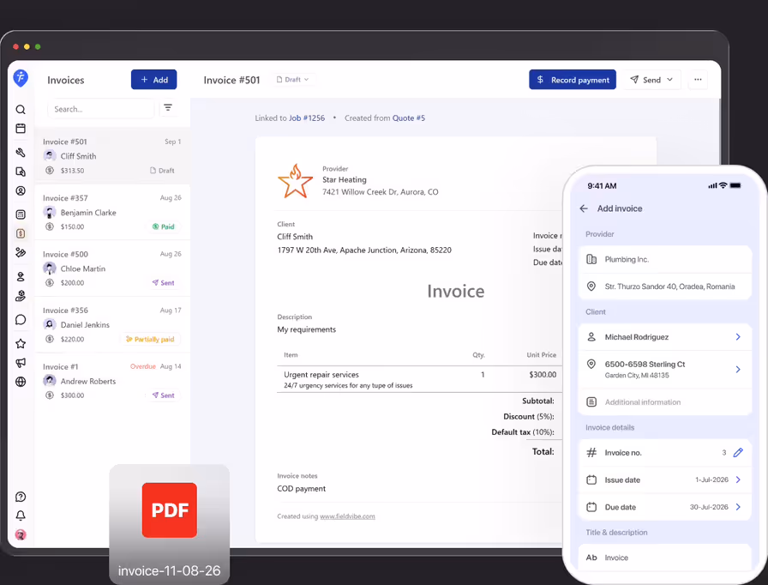Tap the Plumbing Inc. provider row
Screen dimensions: 768x585
(664, 259)
